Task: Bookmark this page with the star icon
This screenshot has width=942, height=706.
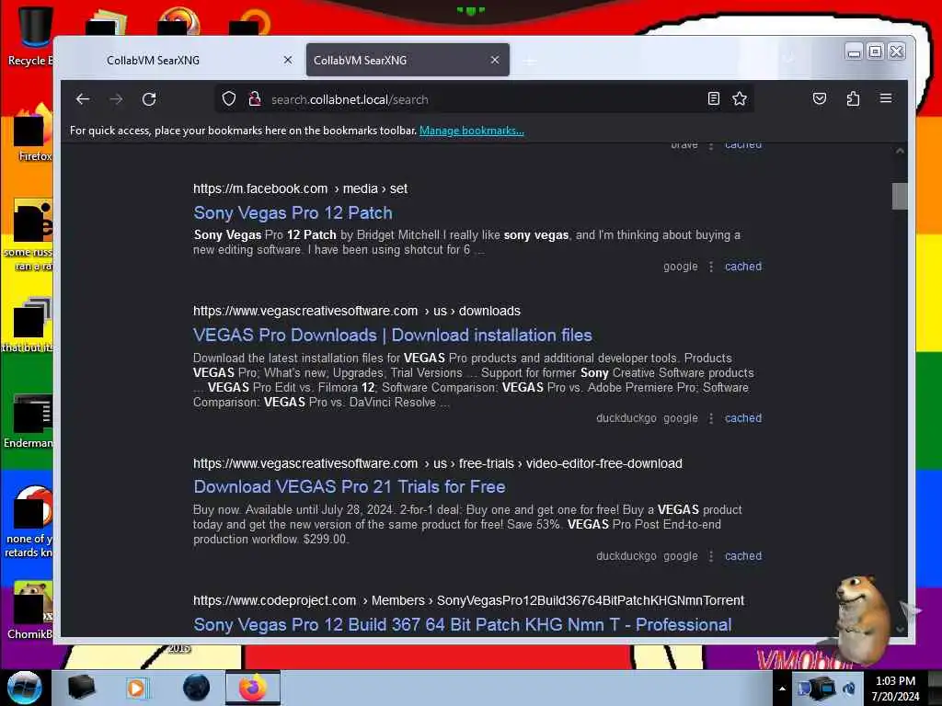Action: click(x=740, y=98)
